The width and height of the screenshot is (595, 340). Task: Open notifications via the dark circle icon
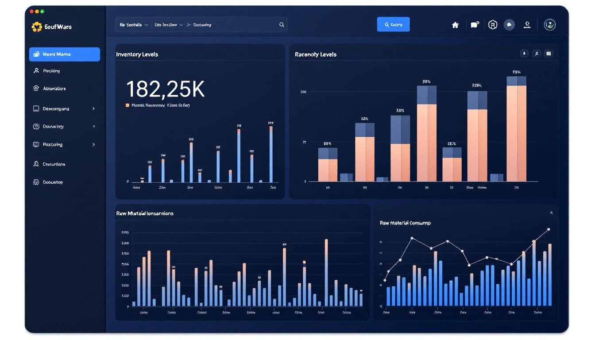509,25
